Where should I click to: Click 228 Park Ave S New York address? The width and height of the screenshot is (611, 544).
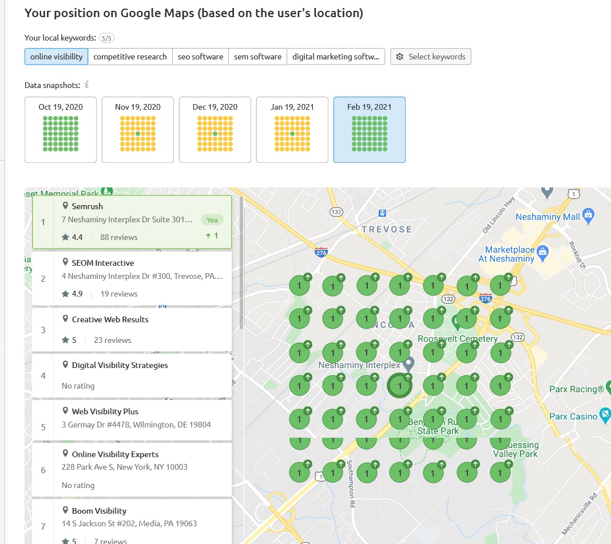[124, 466]
